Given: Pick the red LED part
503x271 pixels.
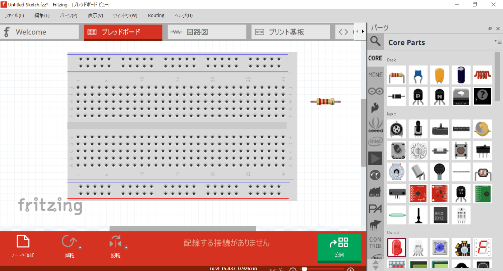Looking at the screenshot, I should (x=397, y=247).
